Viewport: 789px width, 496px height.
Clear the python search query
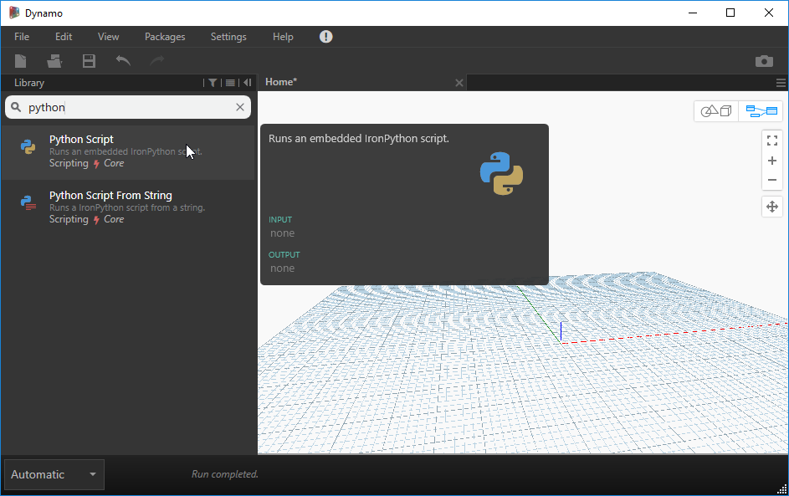click(x=240, y=107)
